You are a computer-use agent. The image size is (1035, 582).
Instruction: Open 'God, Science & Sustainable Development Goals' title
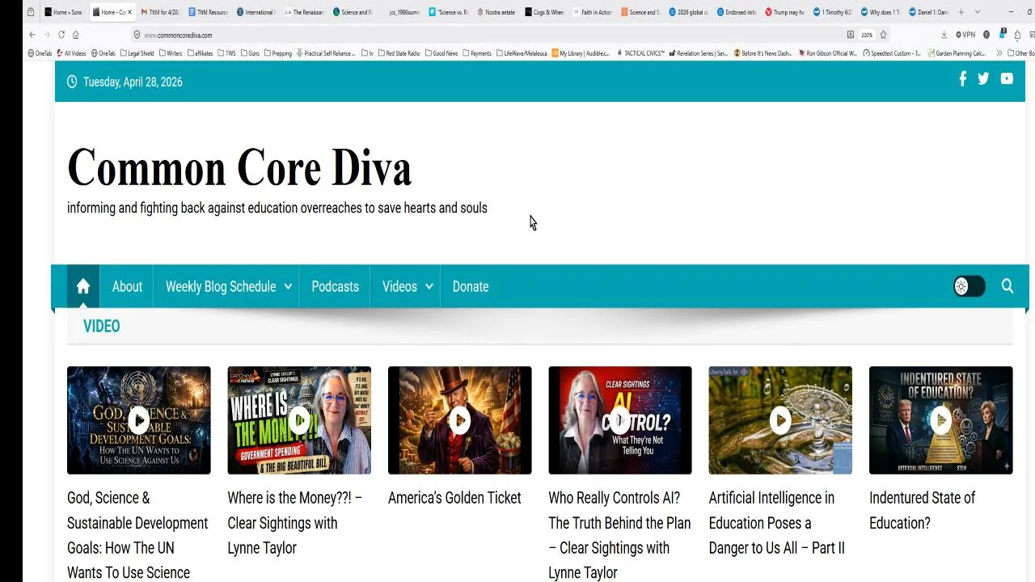[x=137, y=535]
